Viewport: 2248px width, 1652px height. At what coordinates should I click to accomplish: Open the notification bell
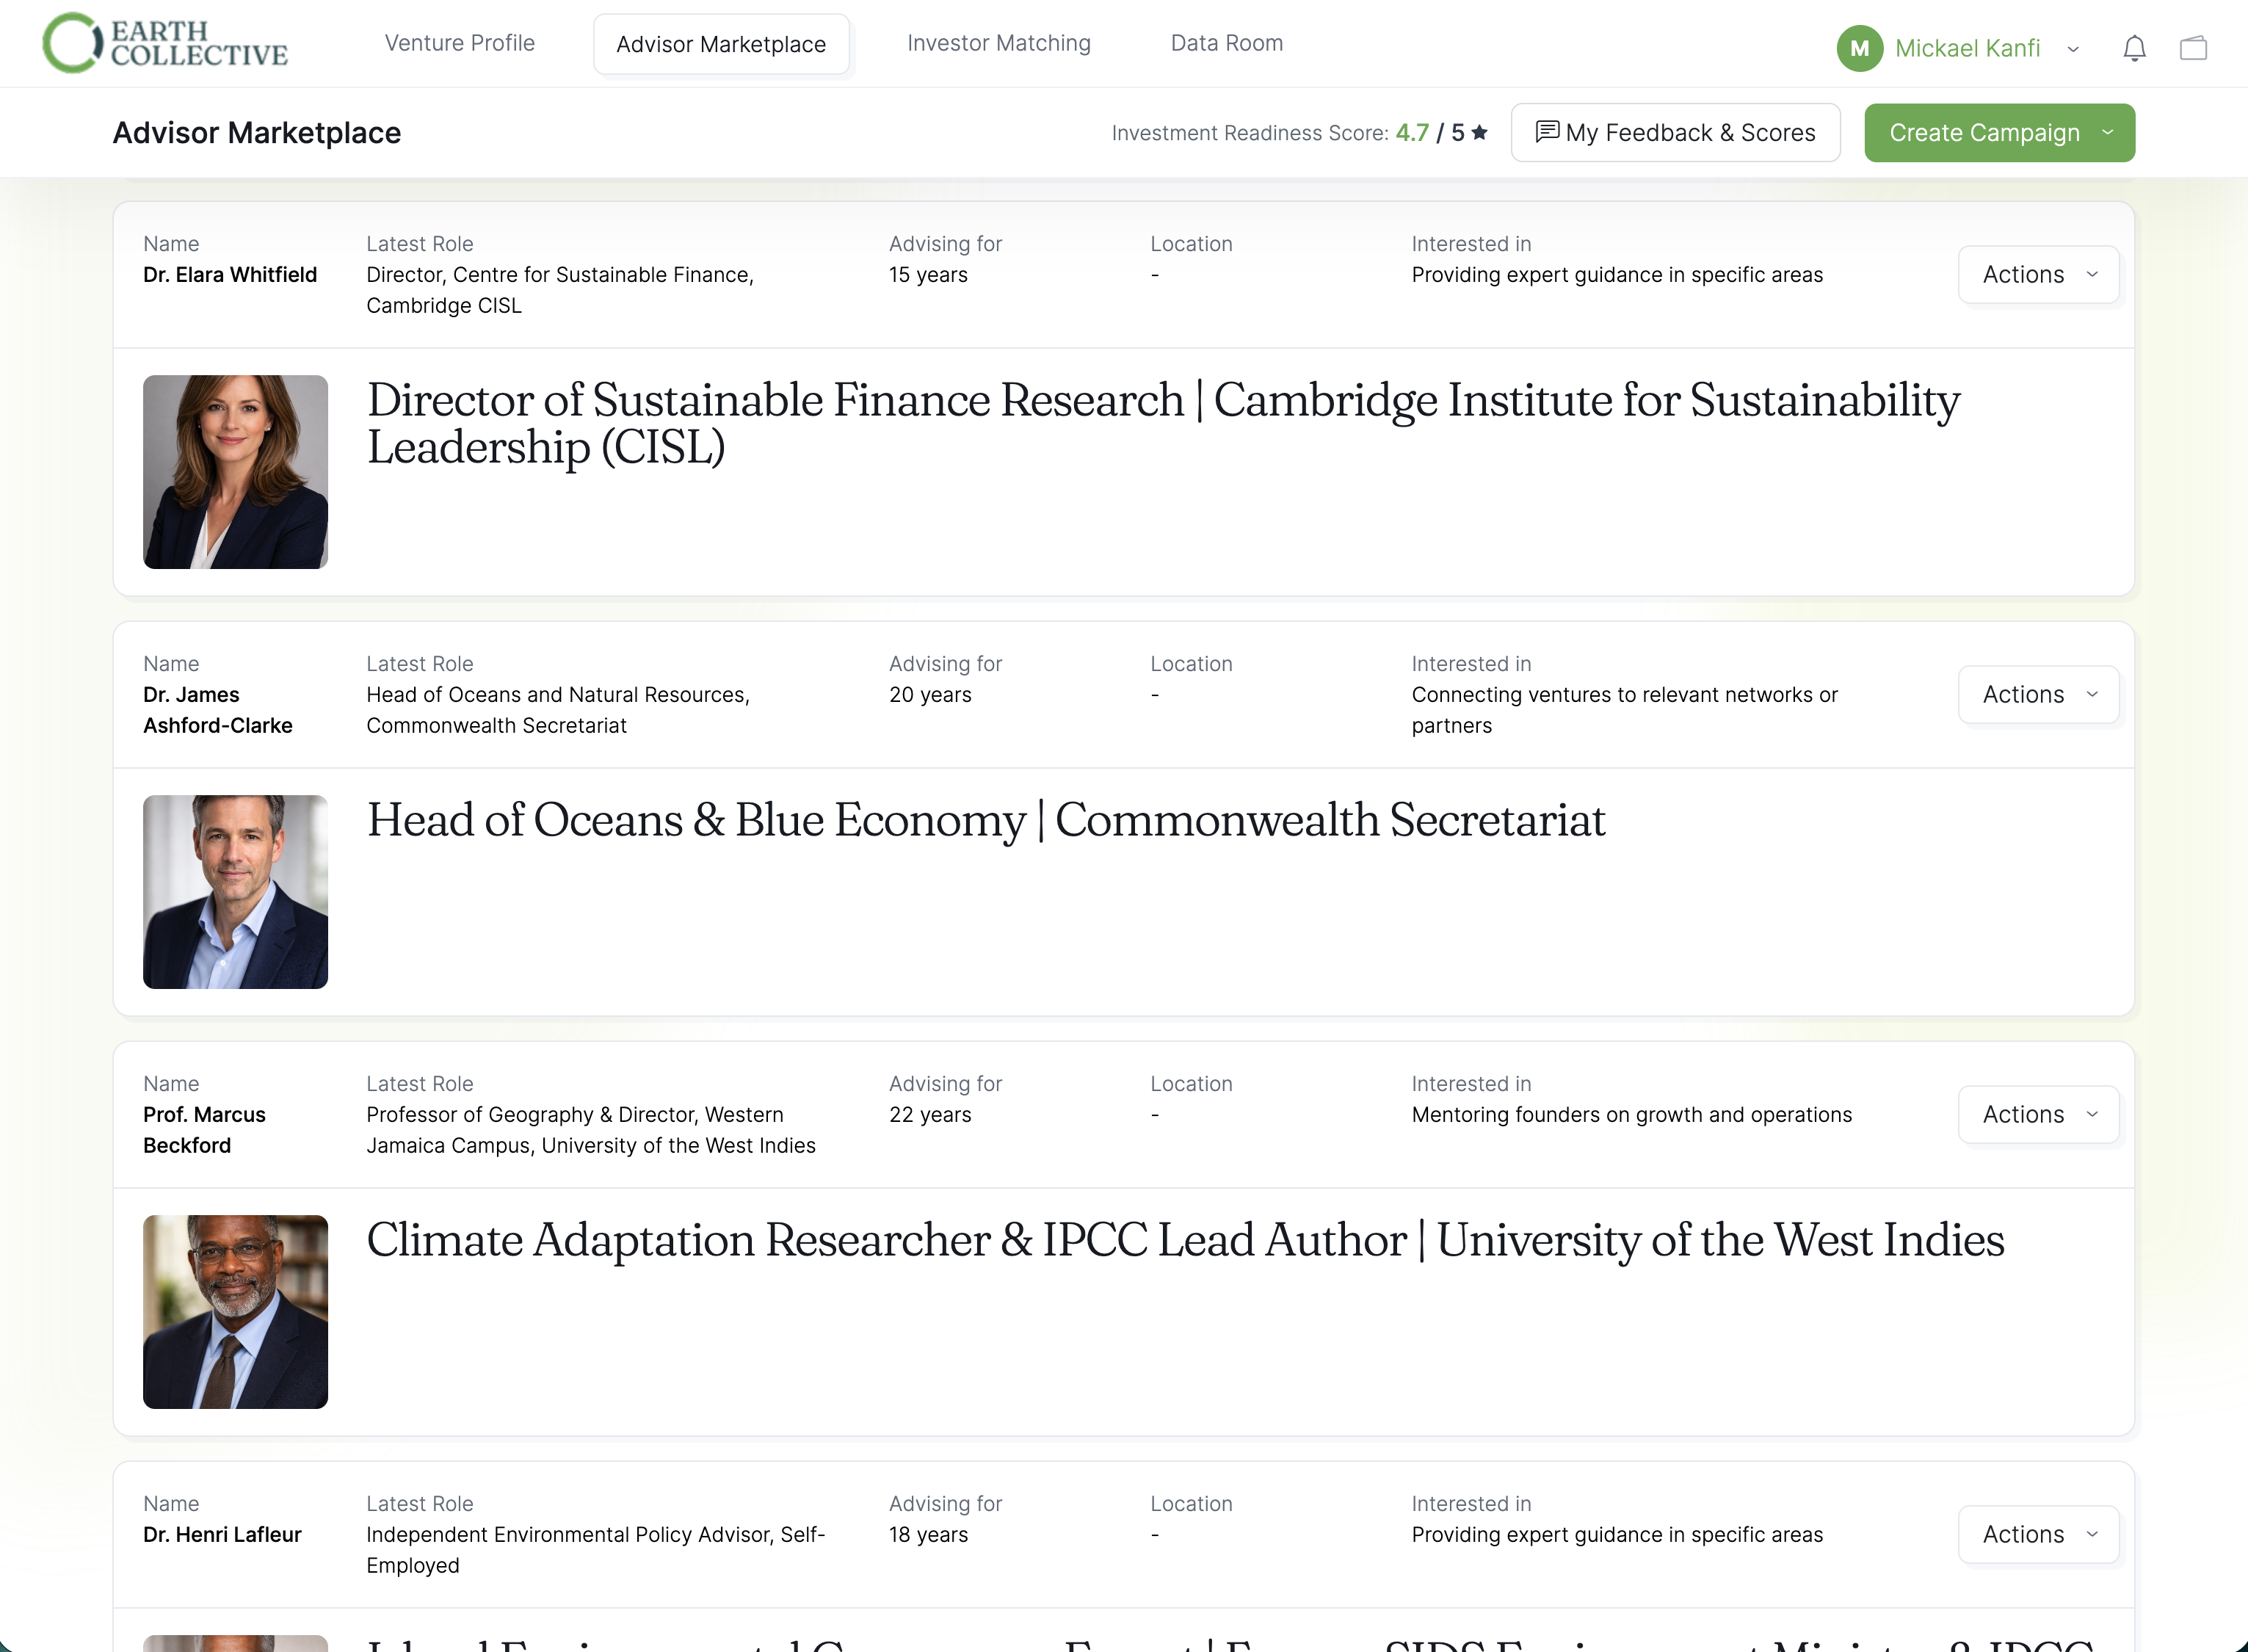[x=2135, y=48]
